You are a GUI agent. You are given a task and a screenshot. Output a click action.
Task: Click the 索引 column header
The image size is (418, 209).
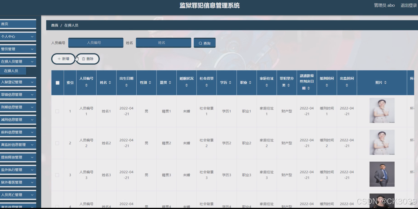70,83
